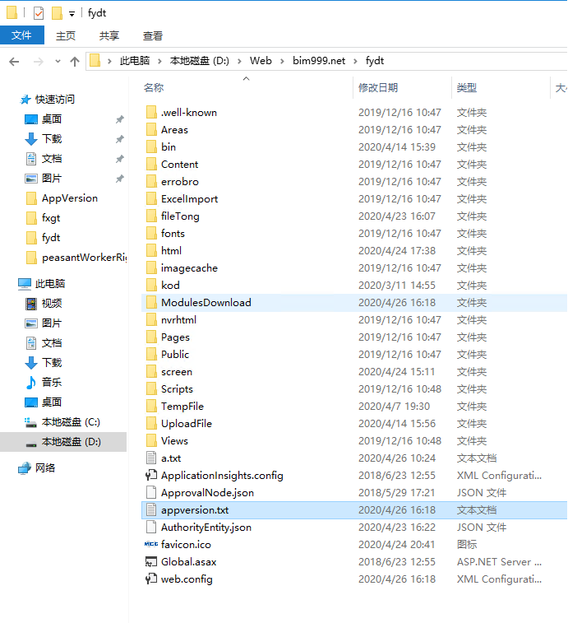
Task: Select the Content folder
Action: click(179, 165)
